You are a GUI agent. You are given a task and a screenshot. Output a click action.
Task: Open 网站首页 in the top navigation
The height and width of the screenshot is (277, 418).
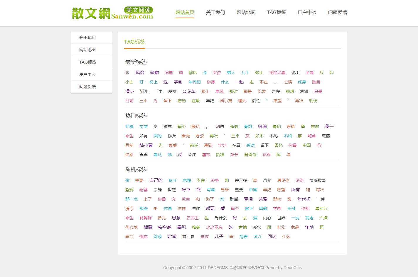[x=185, y=13]
